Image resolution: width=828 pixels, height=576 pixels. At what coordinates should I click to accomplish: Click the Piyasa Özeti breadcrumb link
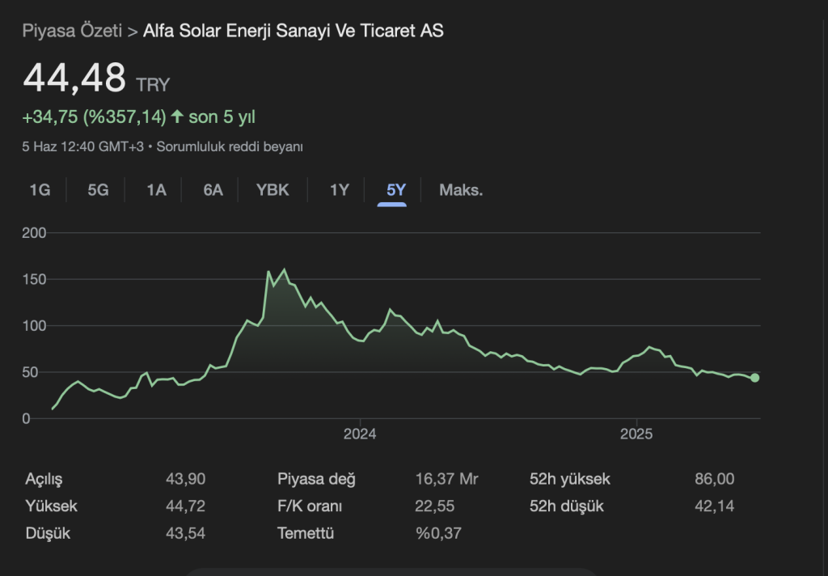[72, 31]
